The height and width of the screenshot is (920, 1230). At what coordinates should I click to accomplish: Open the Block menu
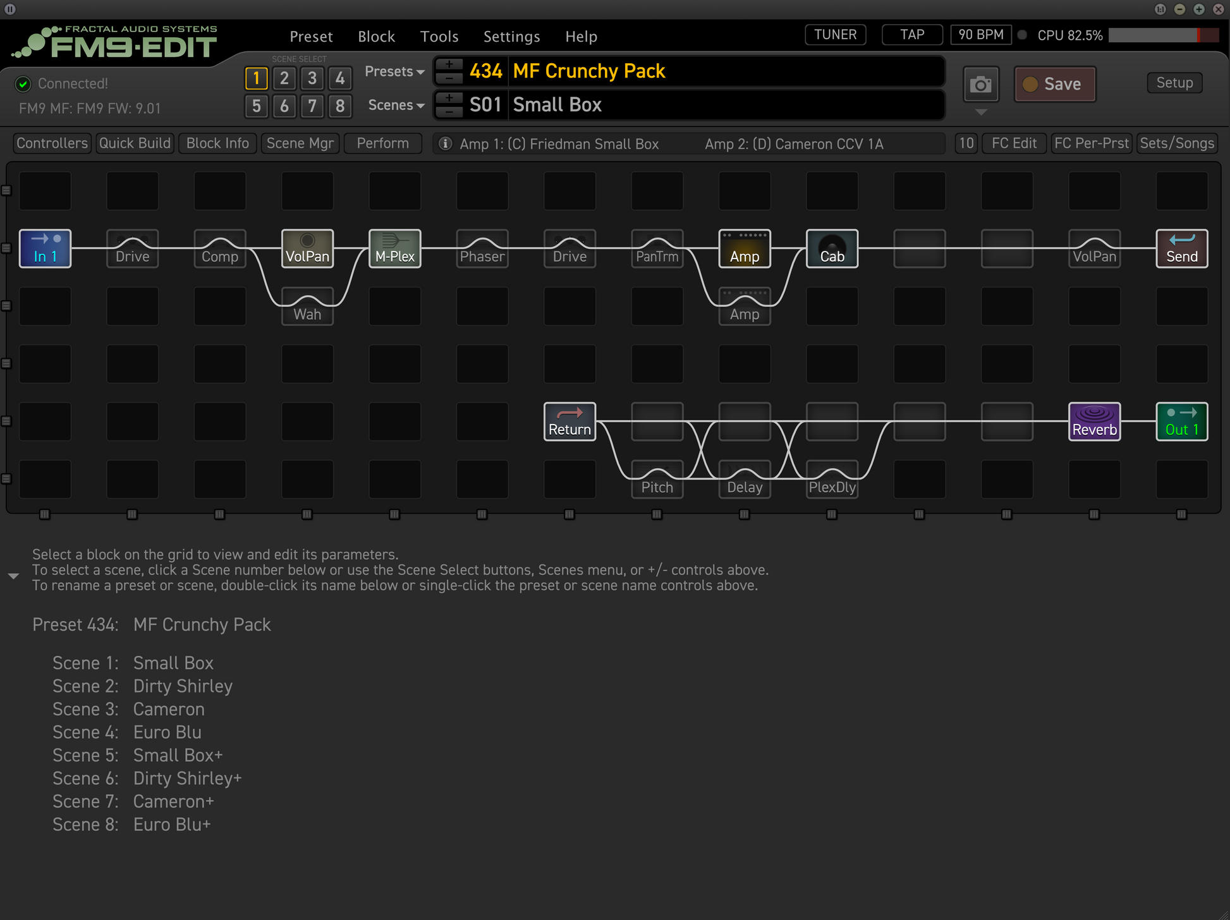(x=376, y=37)
